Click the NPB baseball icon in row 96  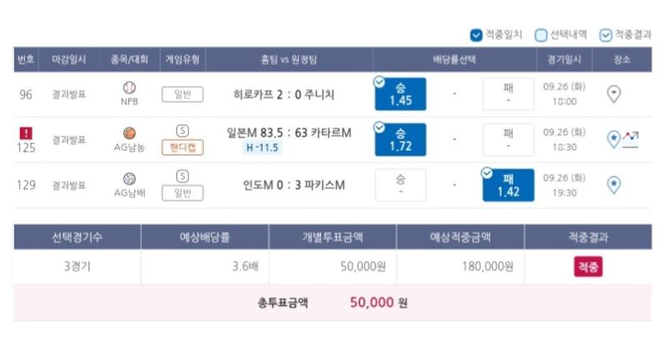tap(129, 87)
